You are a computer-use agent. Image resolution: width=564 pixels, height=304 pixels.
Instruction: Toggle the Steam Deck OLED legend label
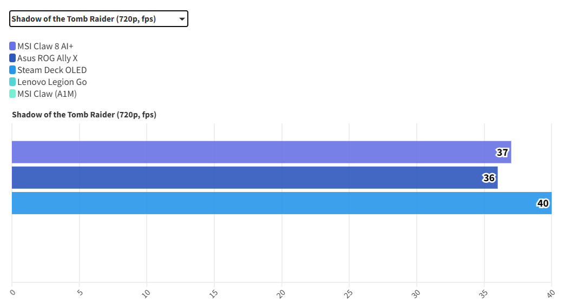point(52,70)
